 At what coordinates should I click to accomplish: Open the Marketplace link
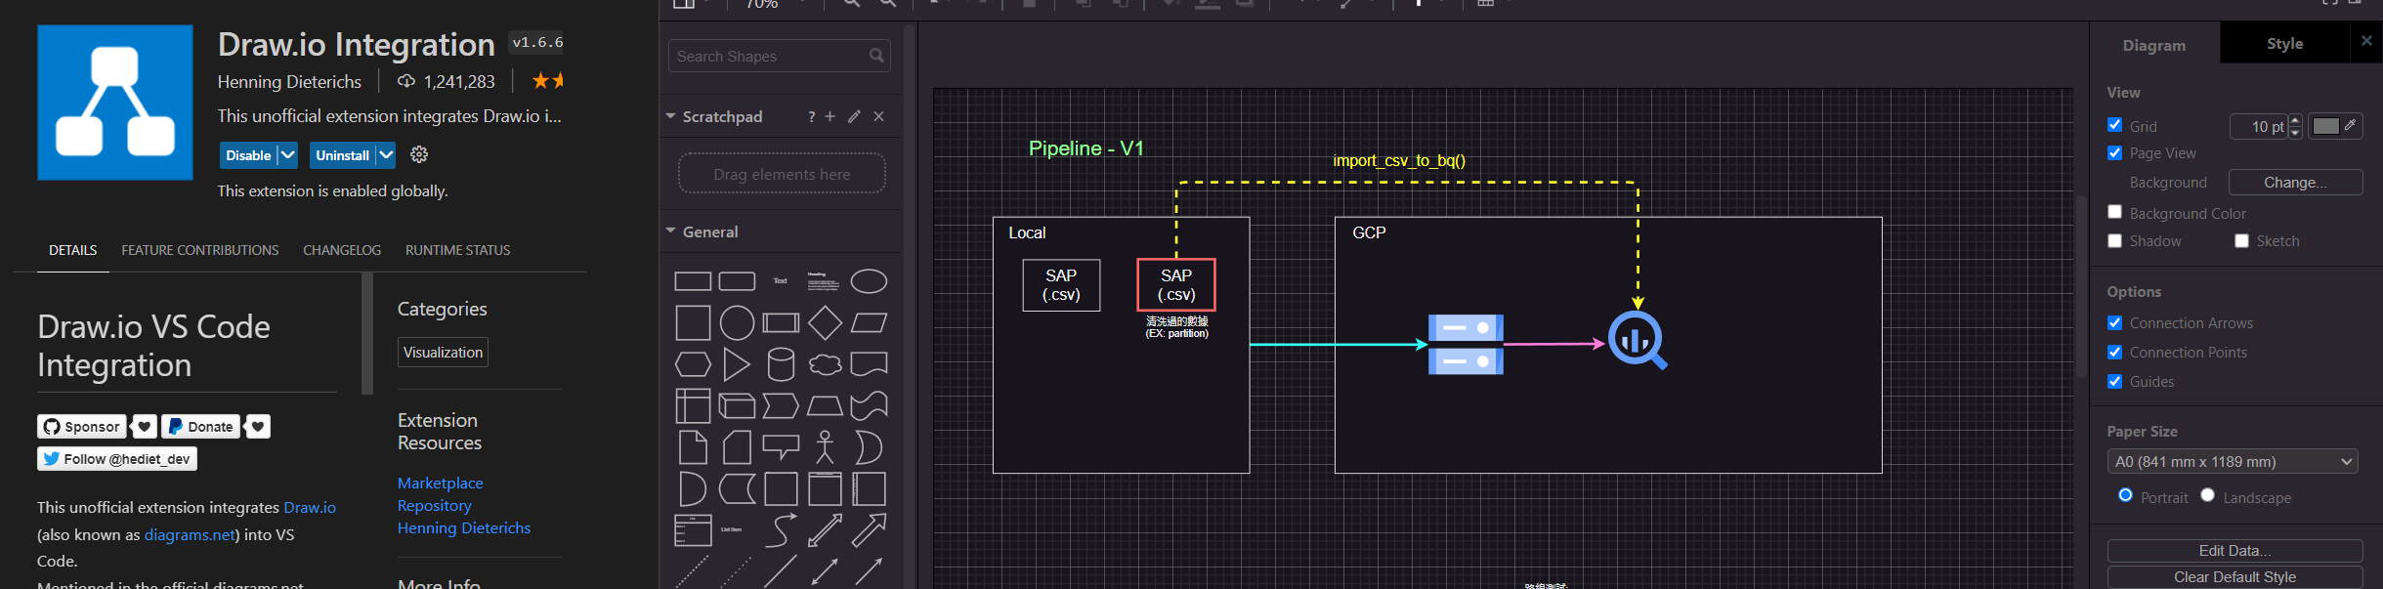click(441, 483)
